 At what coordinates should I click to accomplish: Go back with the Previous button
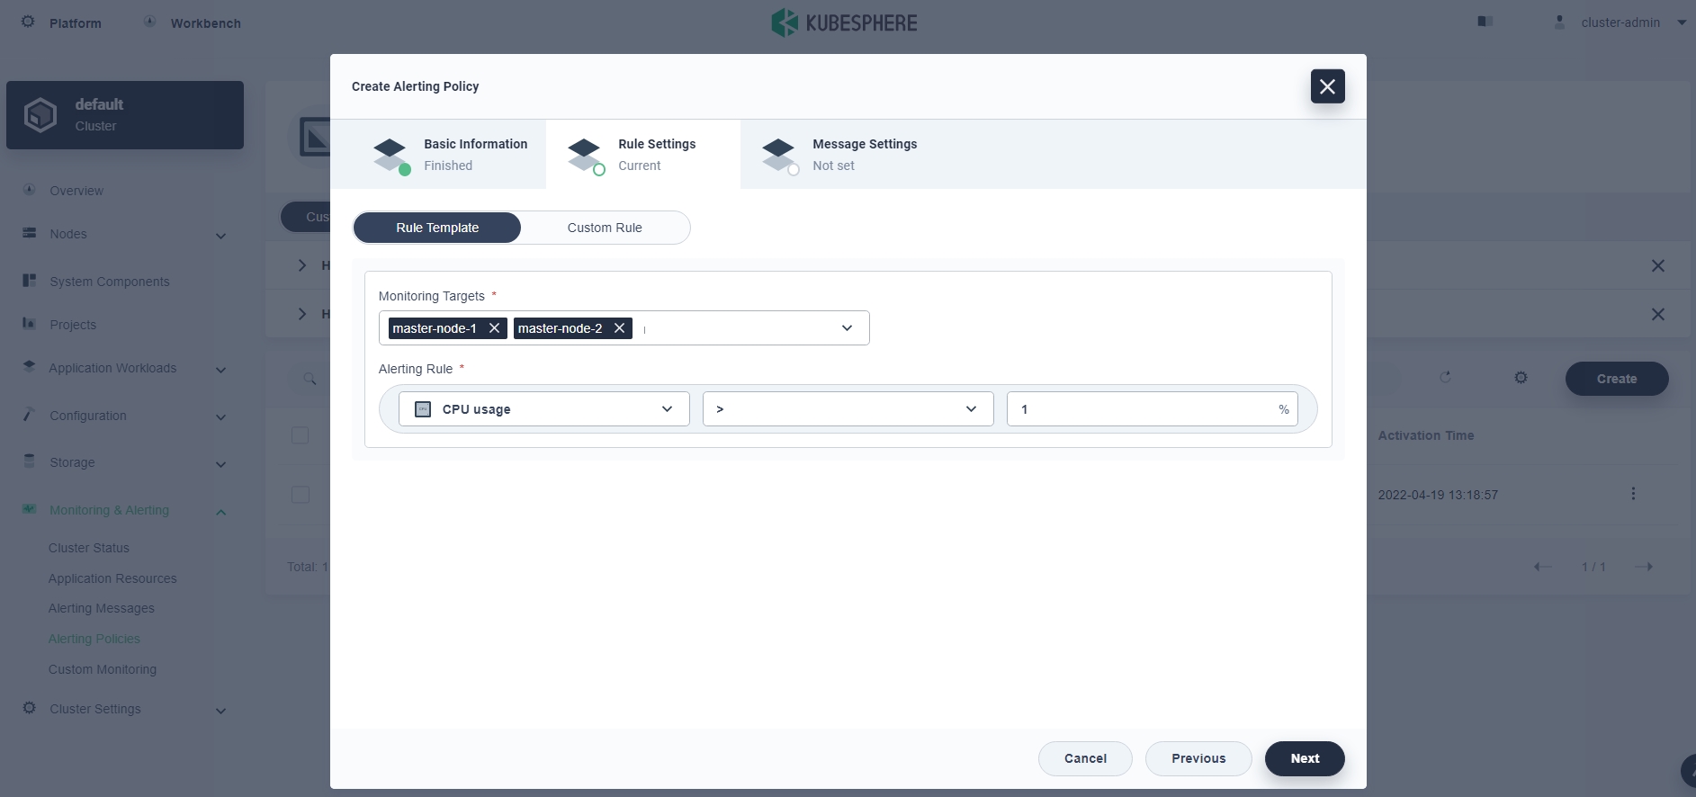pos(1198,758)
